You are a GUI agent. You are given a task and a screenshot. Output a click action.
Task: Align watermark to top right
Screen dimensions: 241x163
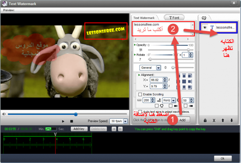pyautogui.click(x=190, y=76)
